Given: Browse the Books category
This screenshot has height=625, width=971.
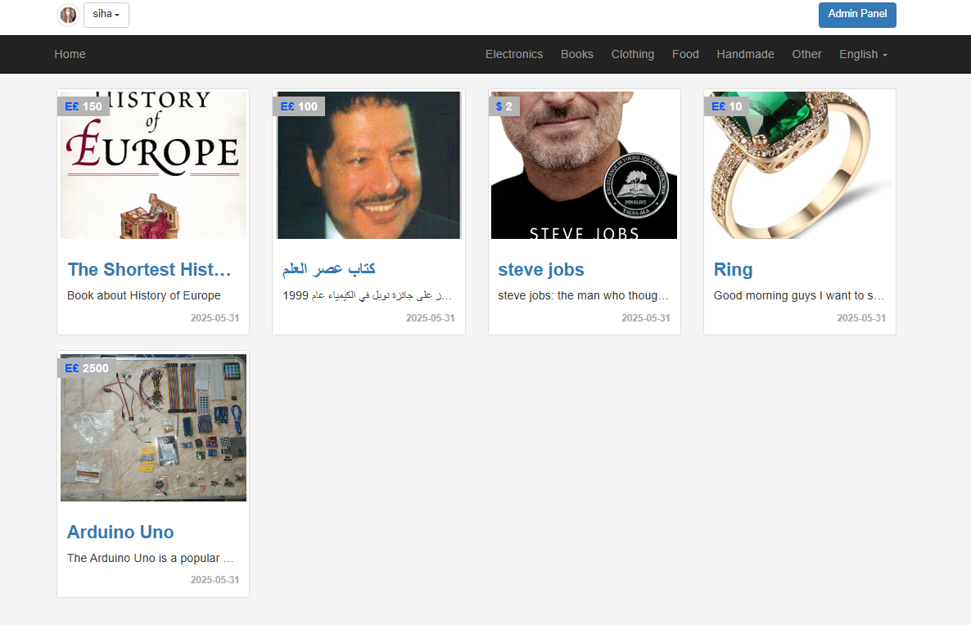Looking at the screenshot, I should click(577, 55).
